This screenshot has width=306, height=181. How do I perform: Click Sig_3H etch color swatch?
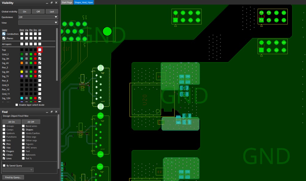[x=22, y=59]
